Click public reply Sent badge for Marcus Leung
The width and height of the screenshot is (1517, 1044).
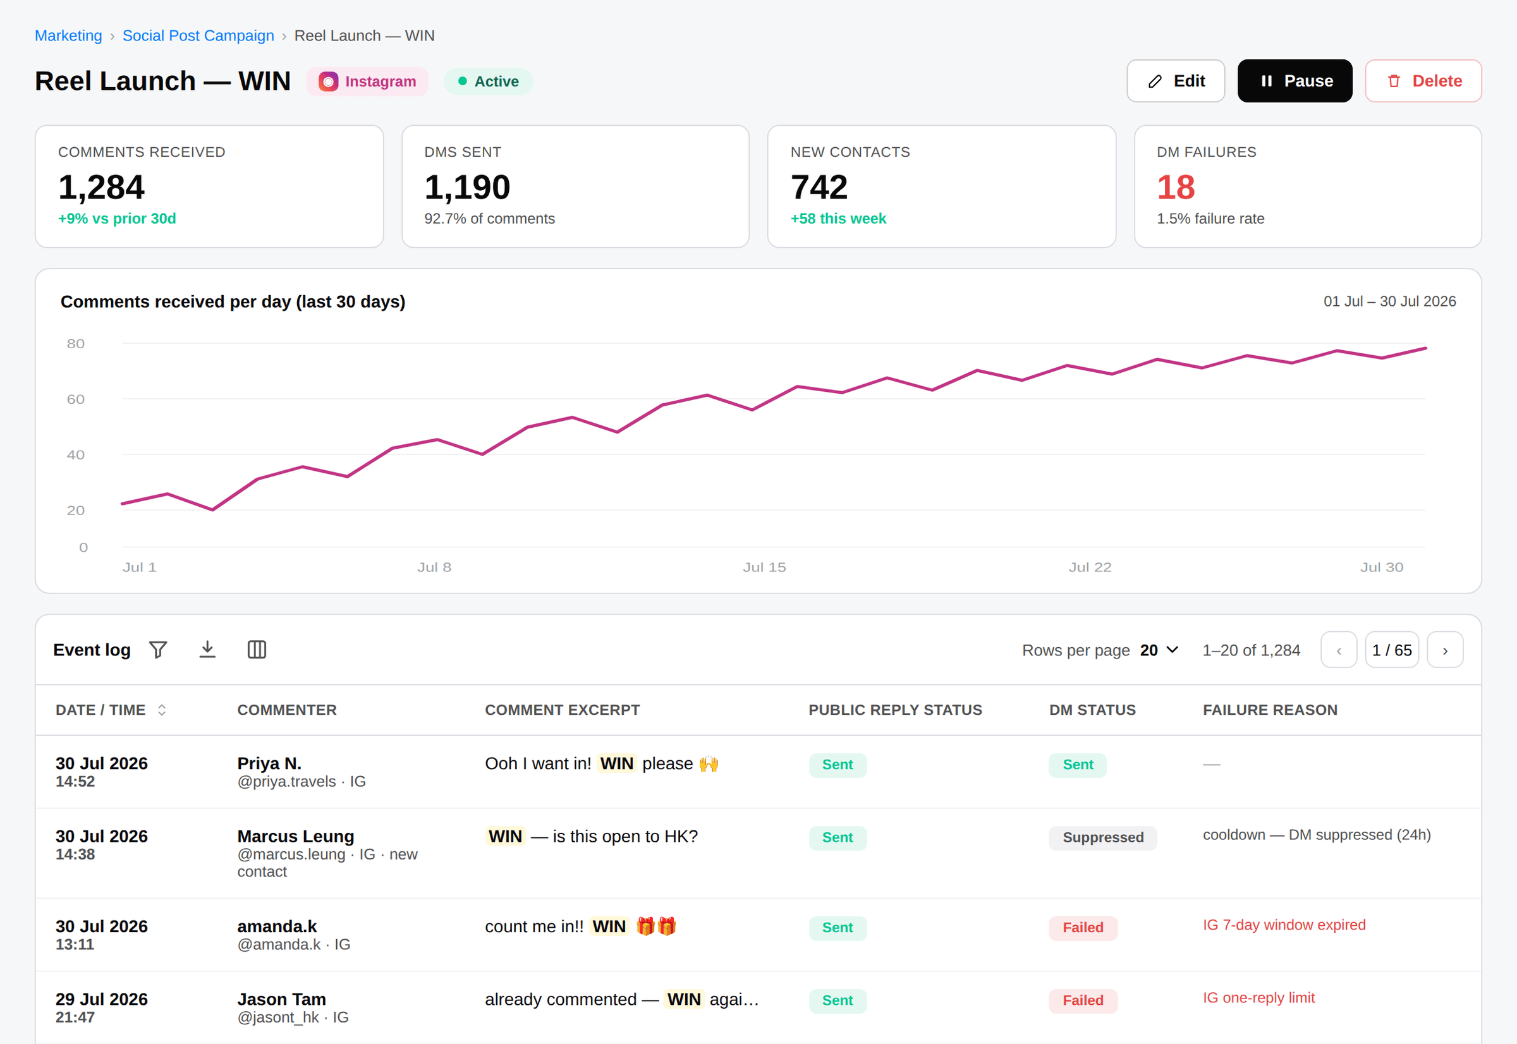[838, 837]
